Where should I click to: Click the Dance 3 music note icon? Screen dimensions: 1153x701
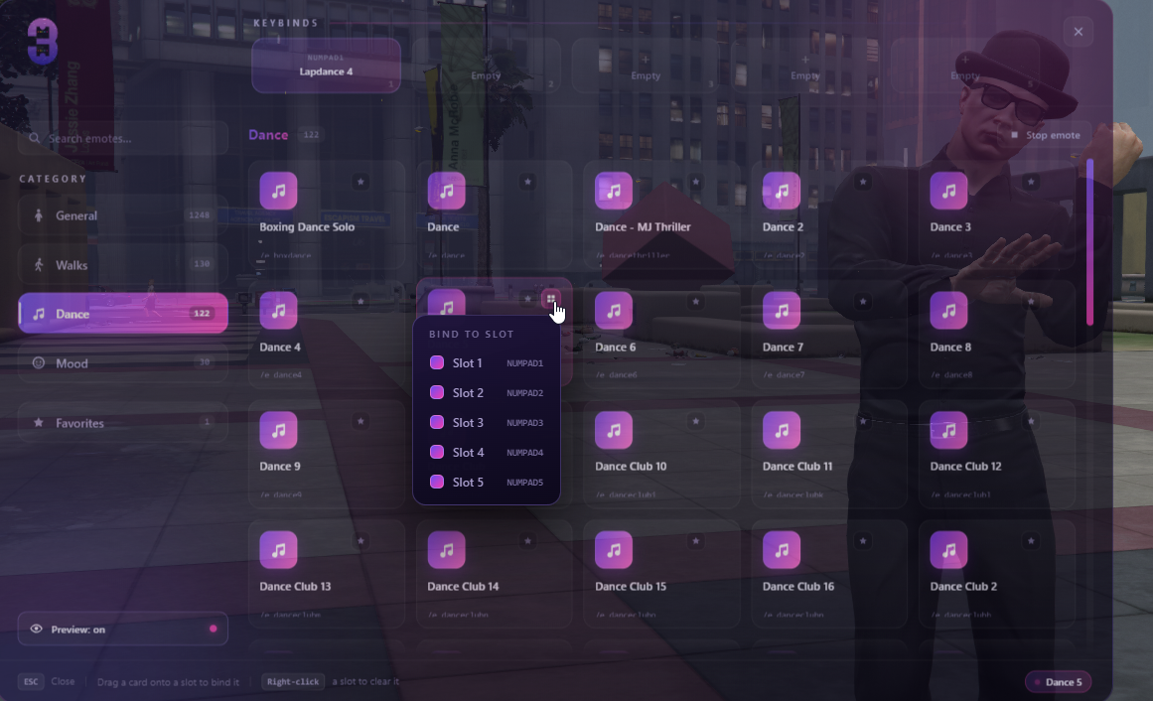coord(948,191)
